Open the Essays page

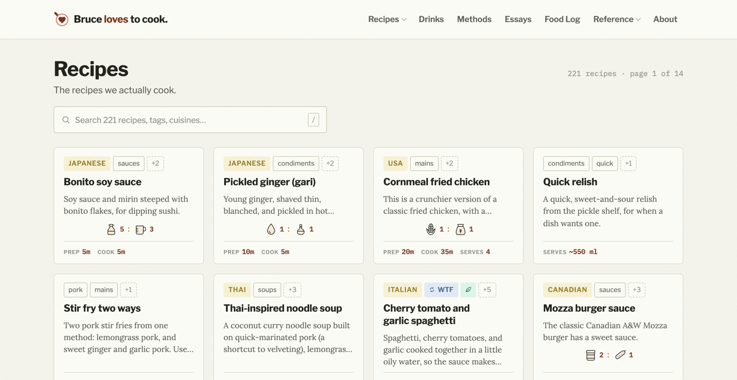click(518, 19)
